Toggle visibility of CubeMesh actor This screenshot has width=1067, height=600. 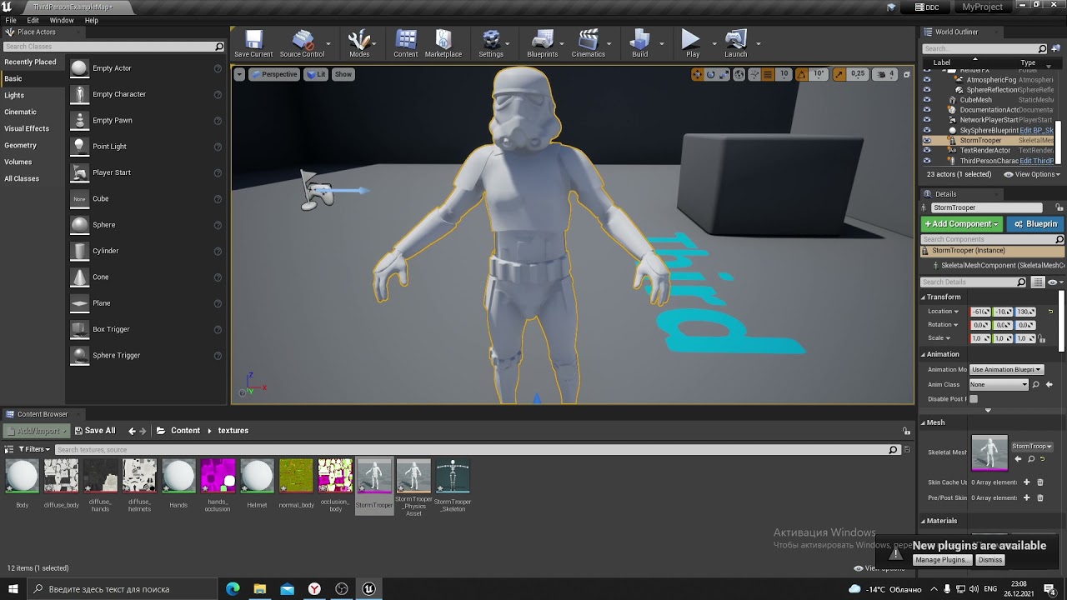click(927, 100)
